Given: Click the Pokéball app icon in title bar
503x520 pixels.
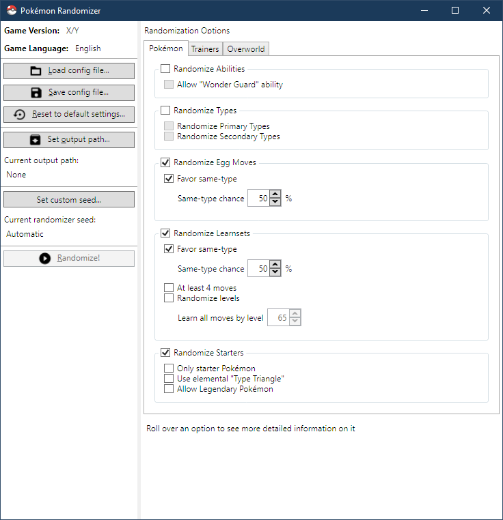Looking at the screenshot, I should point(12,10).
